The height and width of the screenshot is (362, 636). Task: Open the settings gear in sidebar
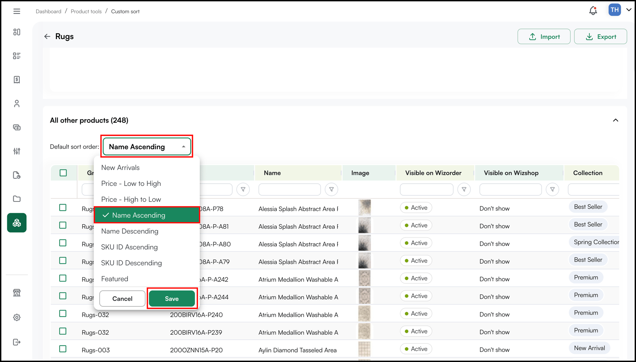coord(17,318)
